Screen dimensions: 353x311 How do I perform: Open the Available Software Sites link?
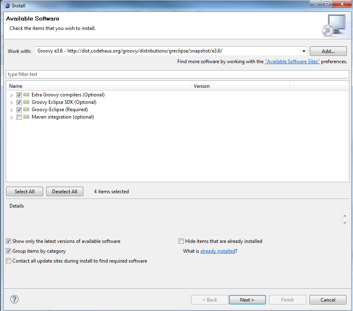(x=292, y=62)
